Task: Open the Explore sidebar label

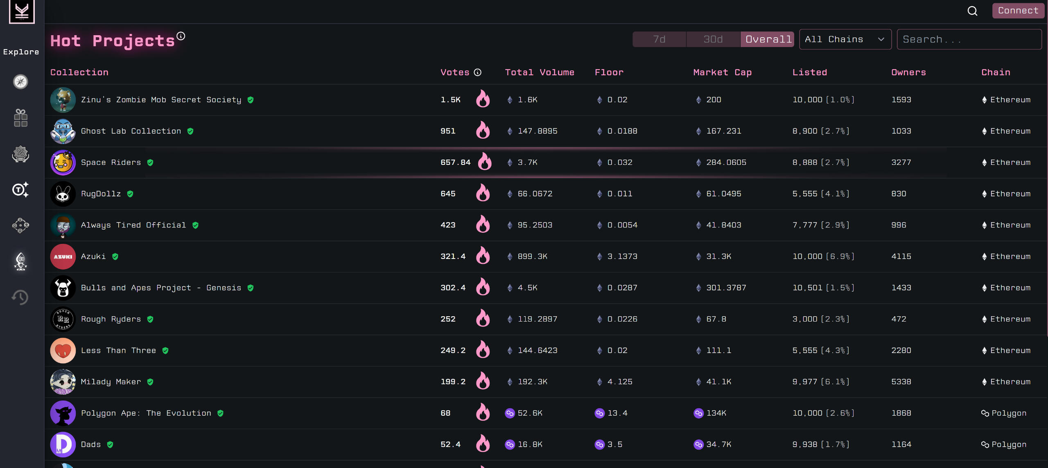Action: [x=21, y=52]
